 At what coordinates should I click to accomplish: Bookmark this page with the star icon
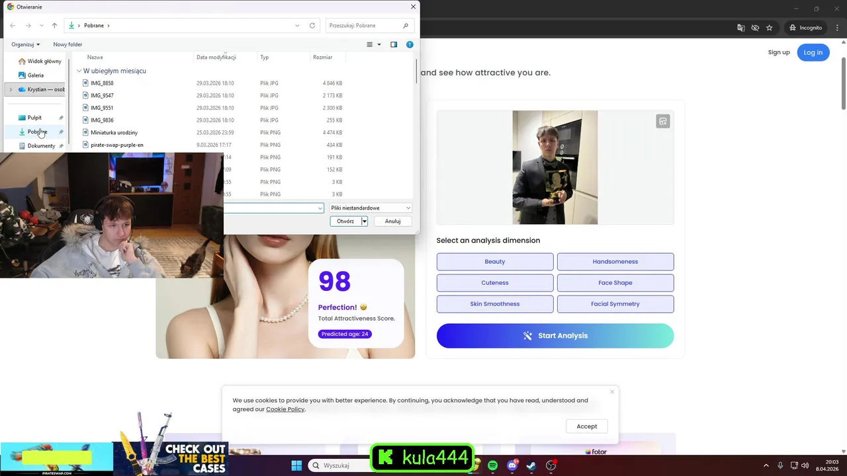tap(769, 28)
